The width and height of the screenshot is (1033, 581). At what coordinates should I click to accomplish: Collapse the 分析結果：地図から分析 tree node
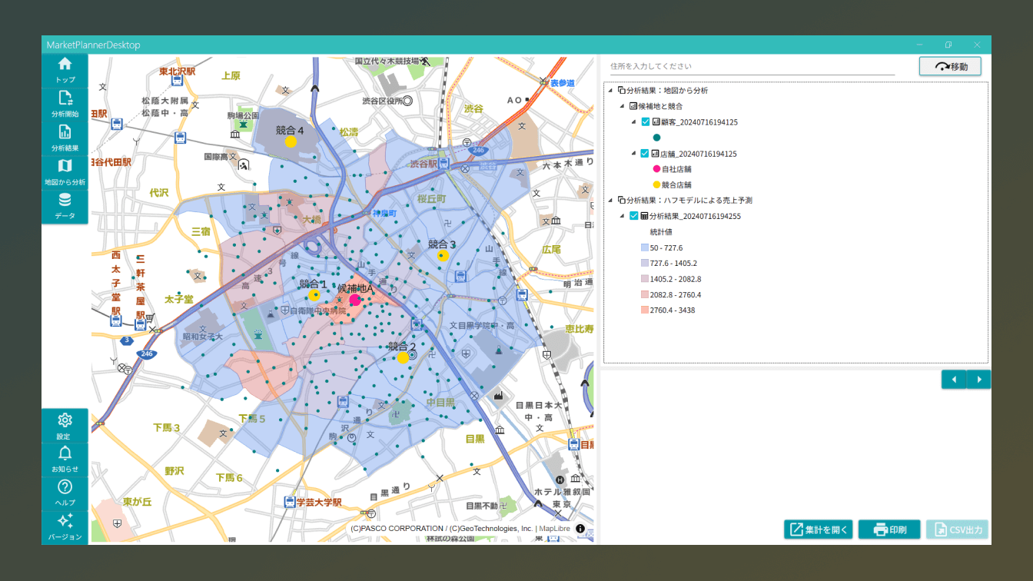[x=610, y=91]
